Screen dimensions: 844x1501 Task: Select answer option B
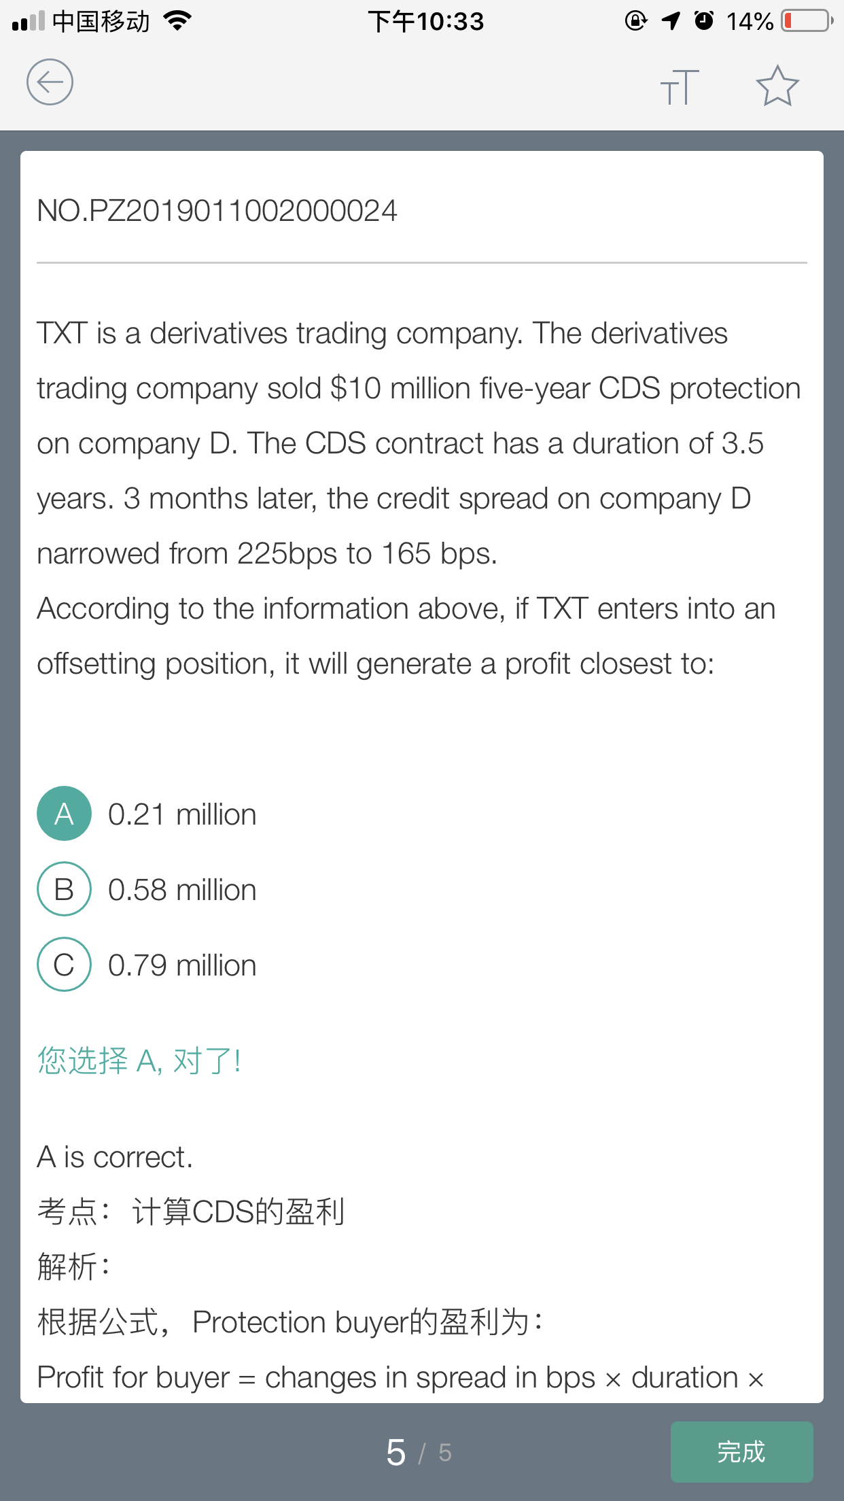point(64,889)
